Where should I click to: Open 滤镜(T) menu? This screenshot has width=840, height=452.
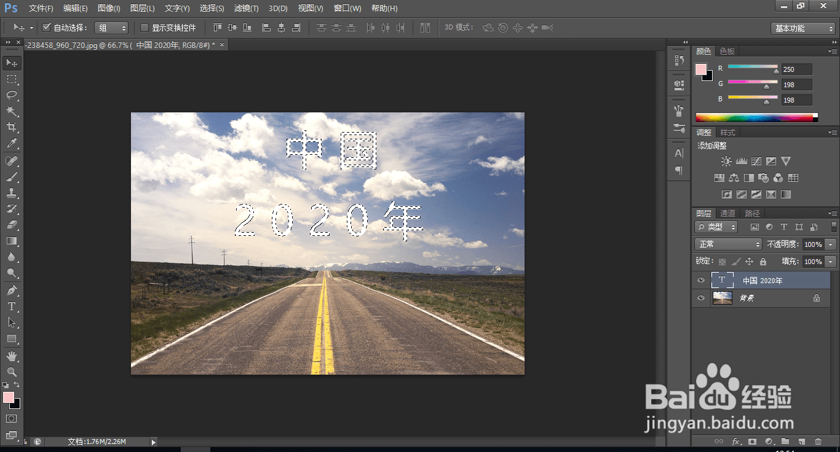point(246,9)
